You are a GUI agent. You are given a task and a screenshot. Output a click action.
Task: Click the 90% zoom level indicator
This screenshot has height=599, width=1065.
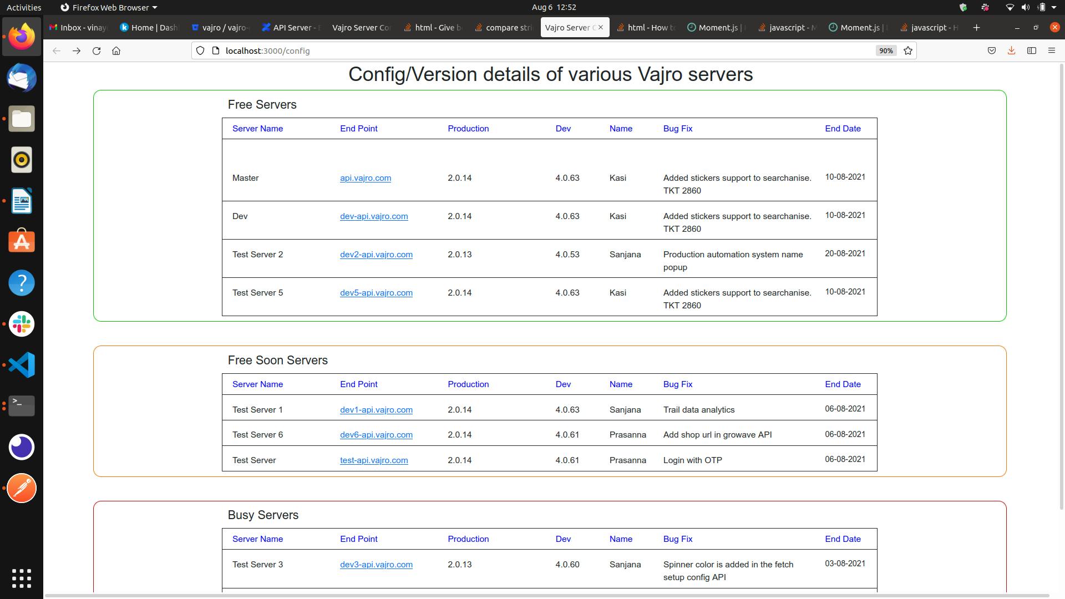pos(885,50)
